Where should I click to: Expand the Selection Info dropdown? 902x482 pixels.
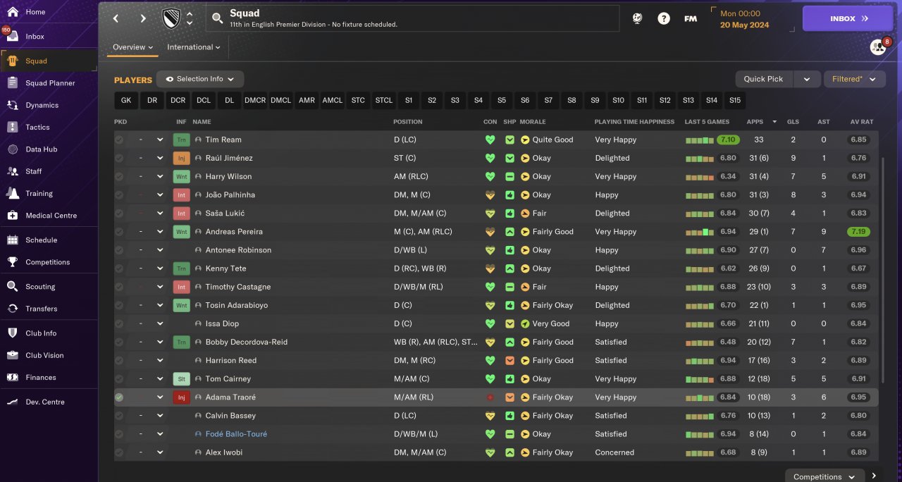click(200, 79)
